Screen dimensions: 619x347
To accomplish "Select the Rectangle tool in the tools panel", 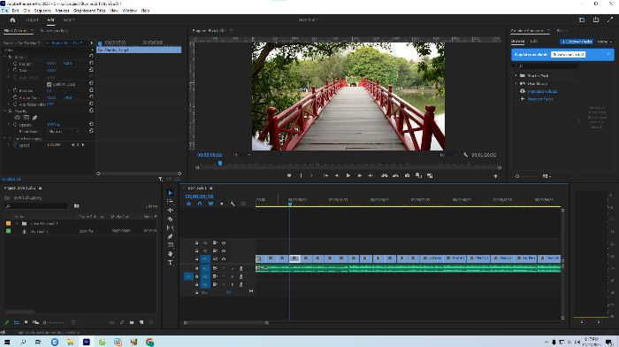I will click(x=170, y=245).
